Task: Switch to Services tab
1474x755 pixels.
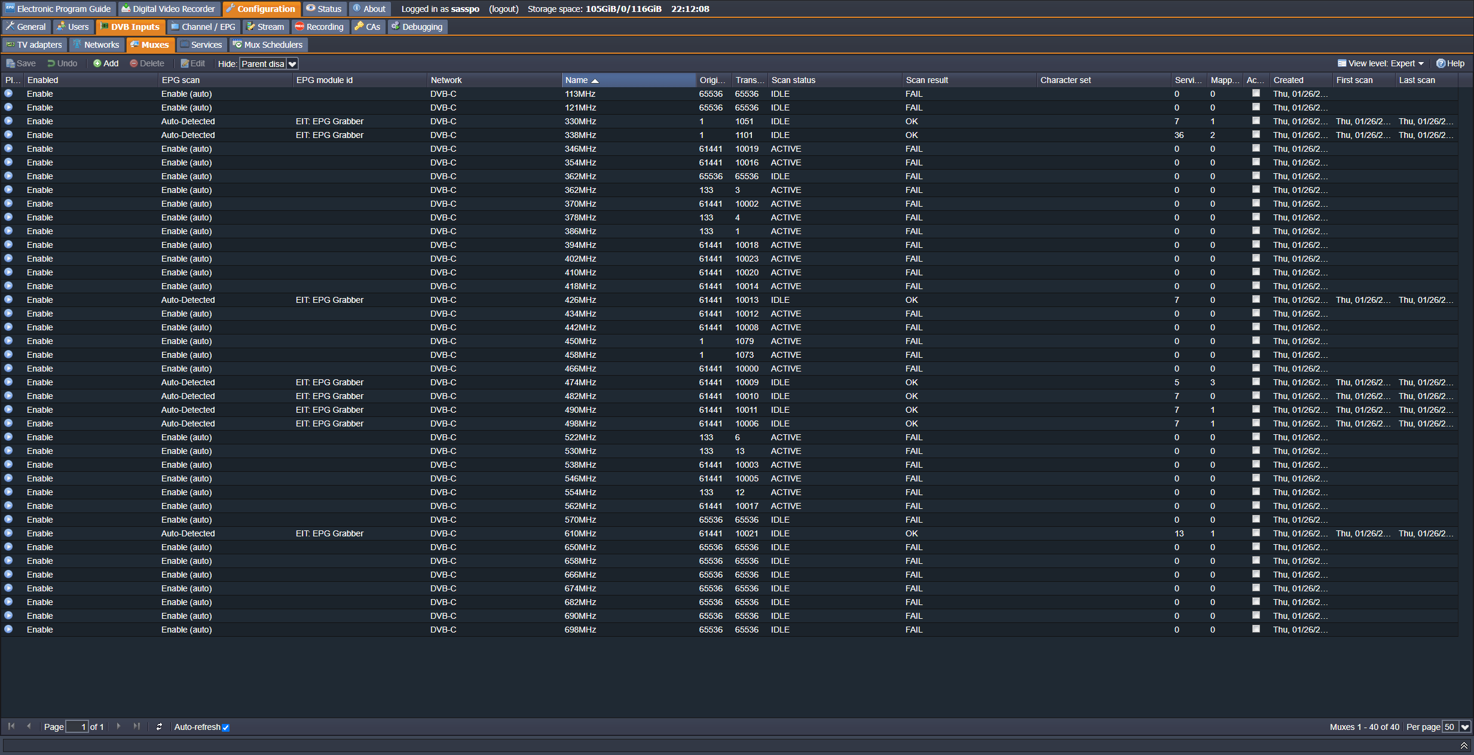Action: click(201, 45)
